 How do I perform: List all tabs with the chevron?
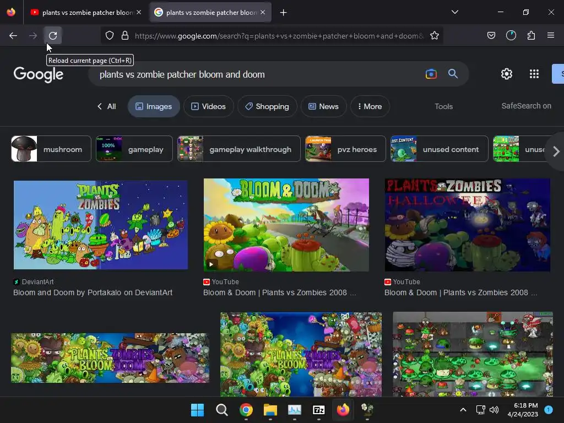click(x=455, y=12)
